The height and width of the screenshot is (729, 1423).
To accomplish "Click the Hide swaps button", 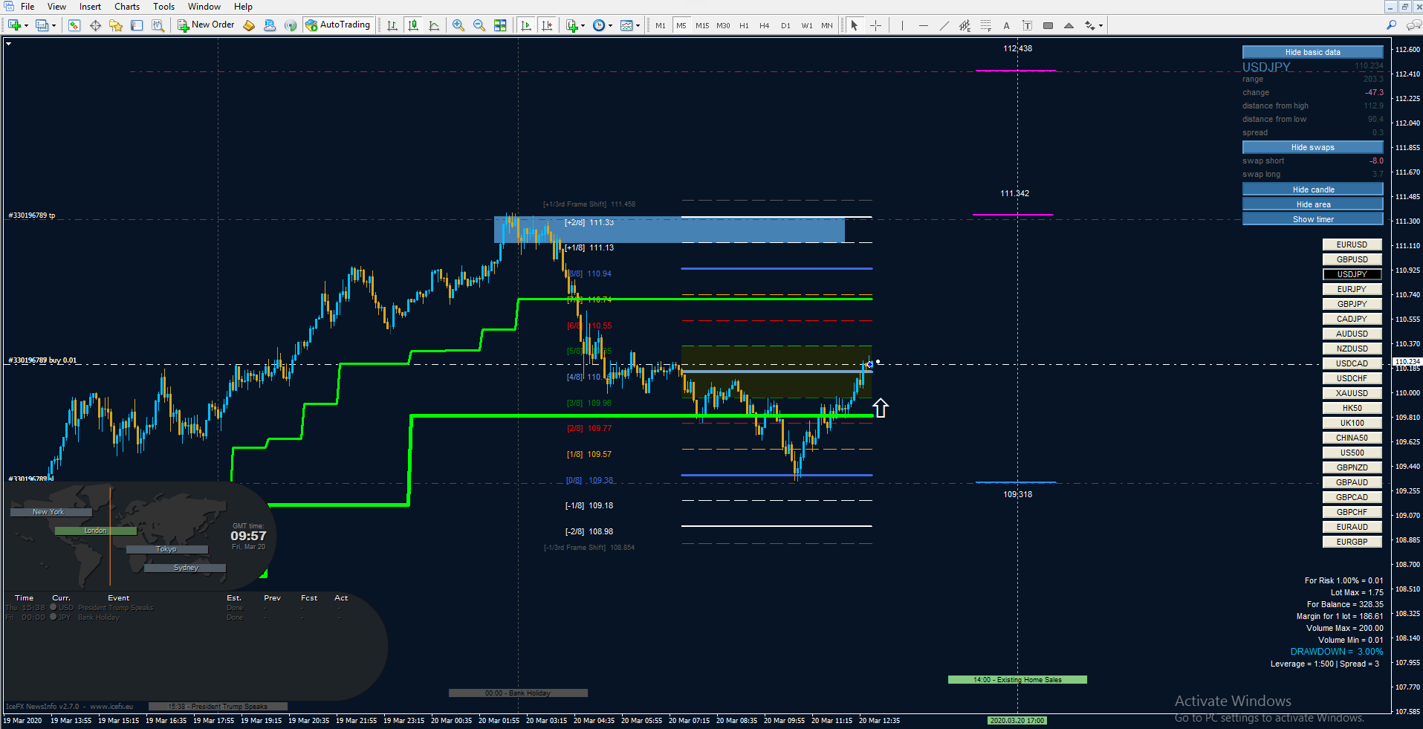I will click(1313, 147).
